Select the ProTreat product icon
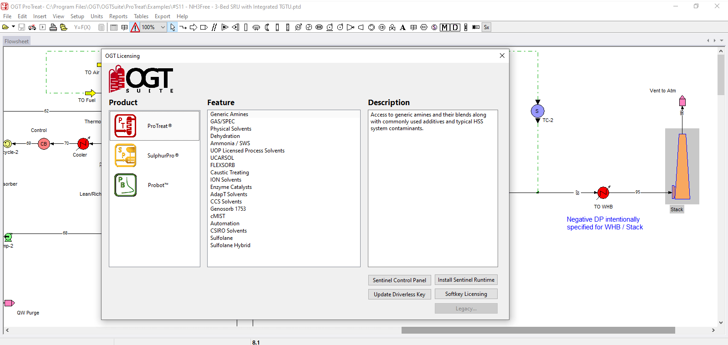The image size is (728, 345). [125, 126]
